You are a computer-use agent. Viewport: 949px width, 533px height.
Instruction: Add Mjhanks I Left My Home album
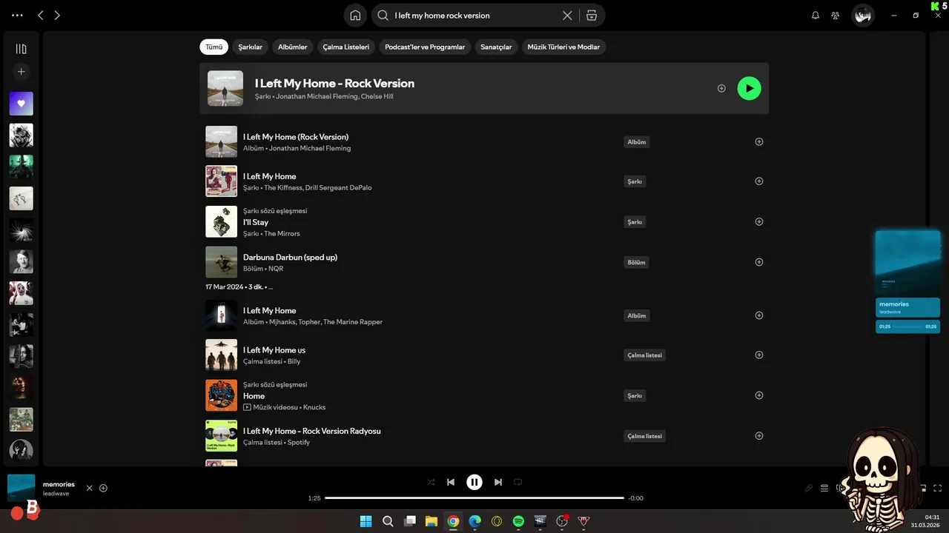click(x=758, y=315)
